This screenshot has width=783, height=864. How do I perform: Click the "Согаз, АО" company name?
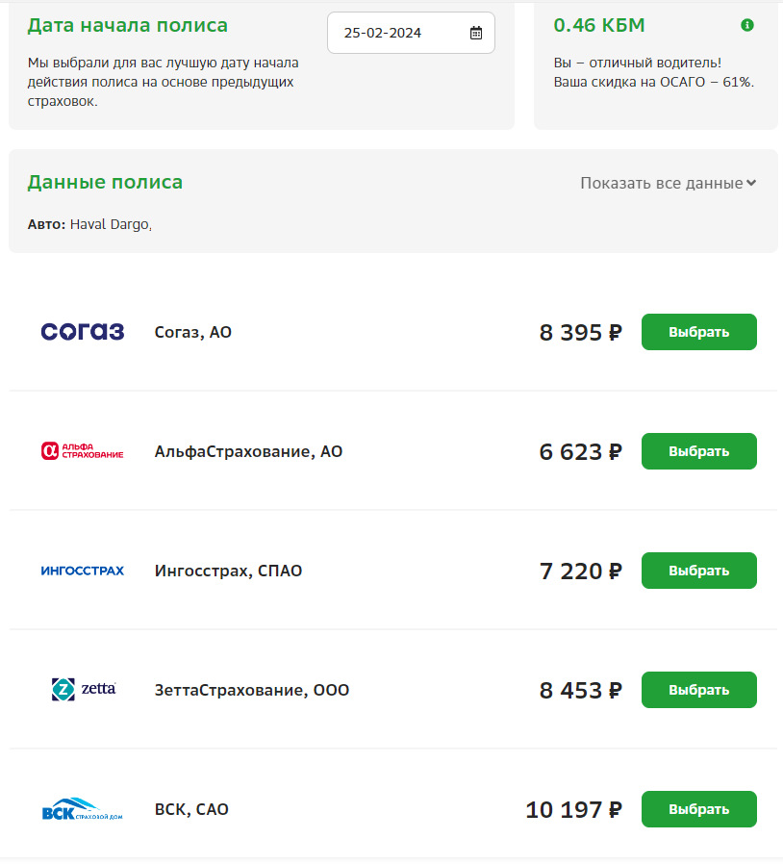[193, 332]
